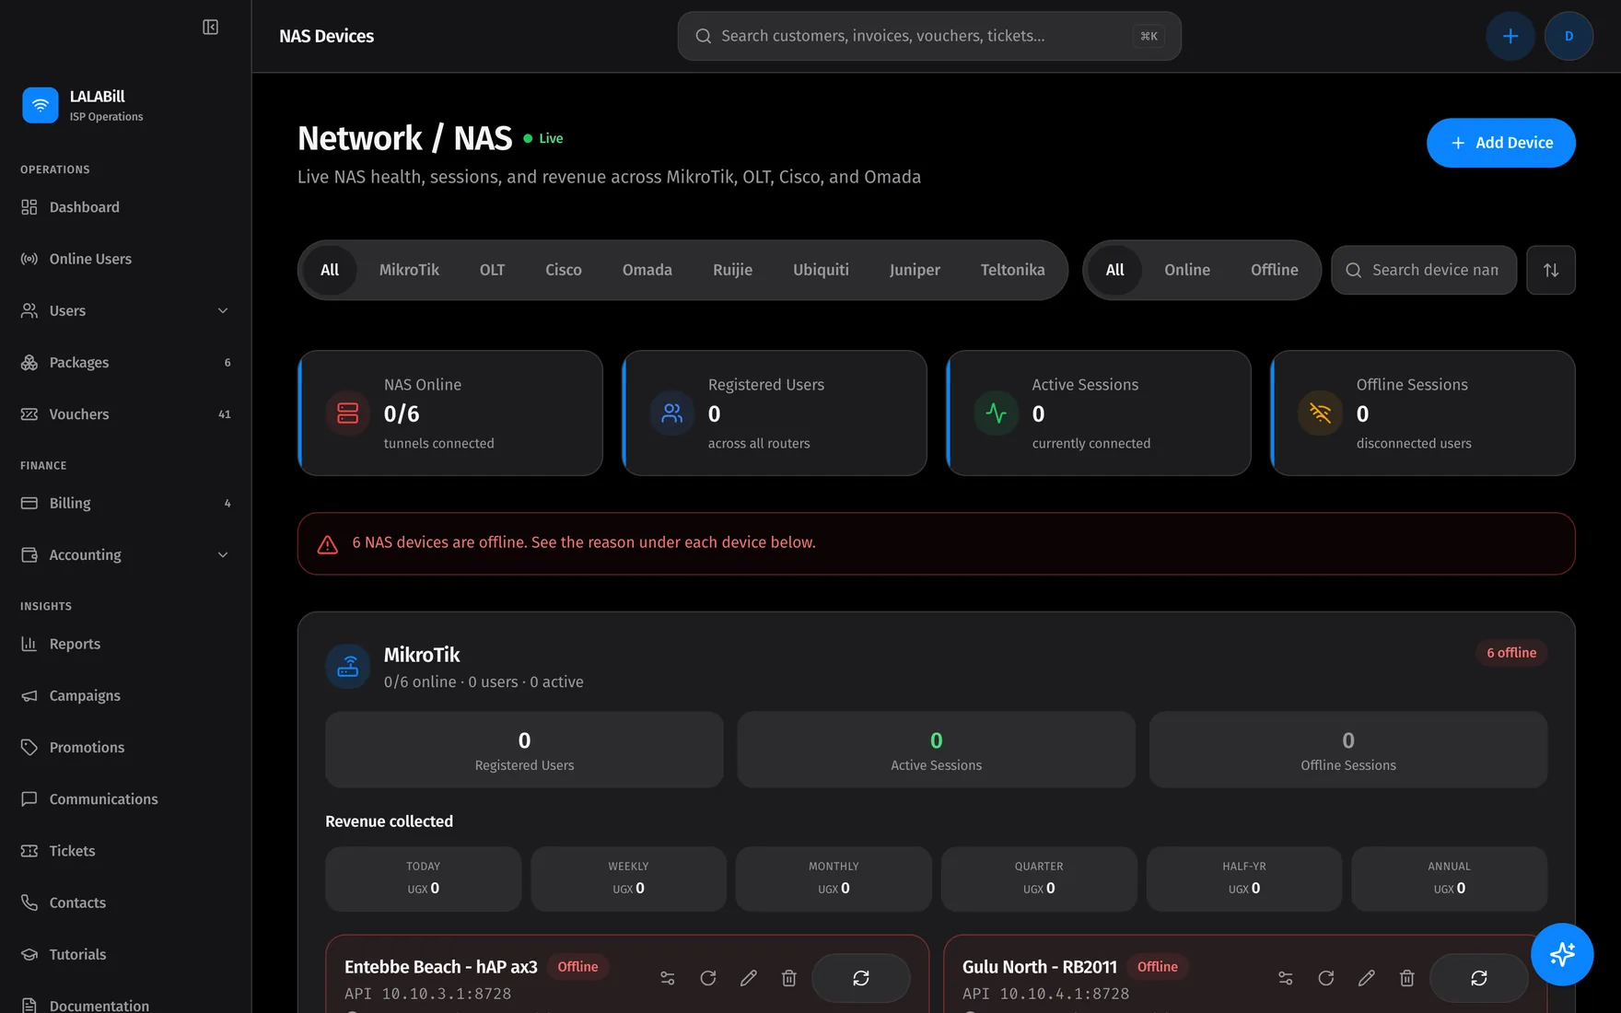Open Online Users in the sidebar
This screenshot has height=1013, width=1621.
(x=125, y=259)
